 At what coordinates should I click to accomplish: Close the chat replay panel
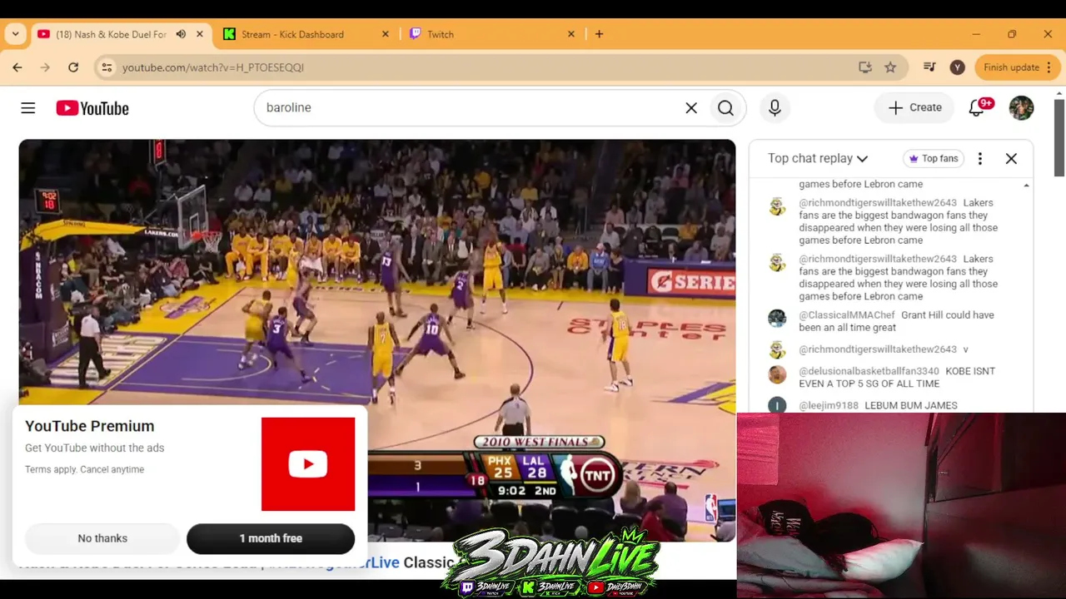coord(1011,158)
